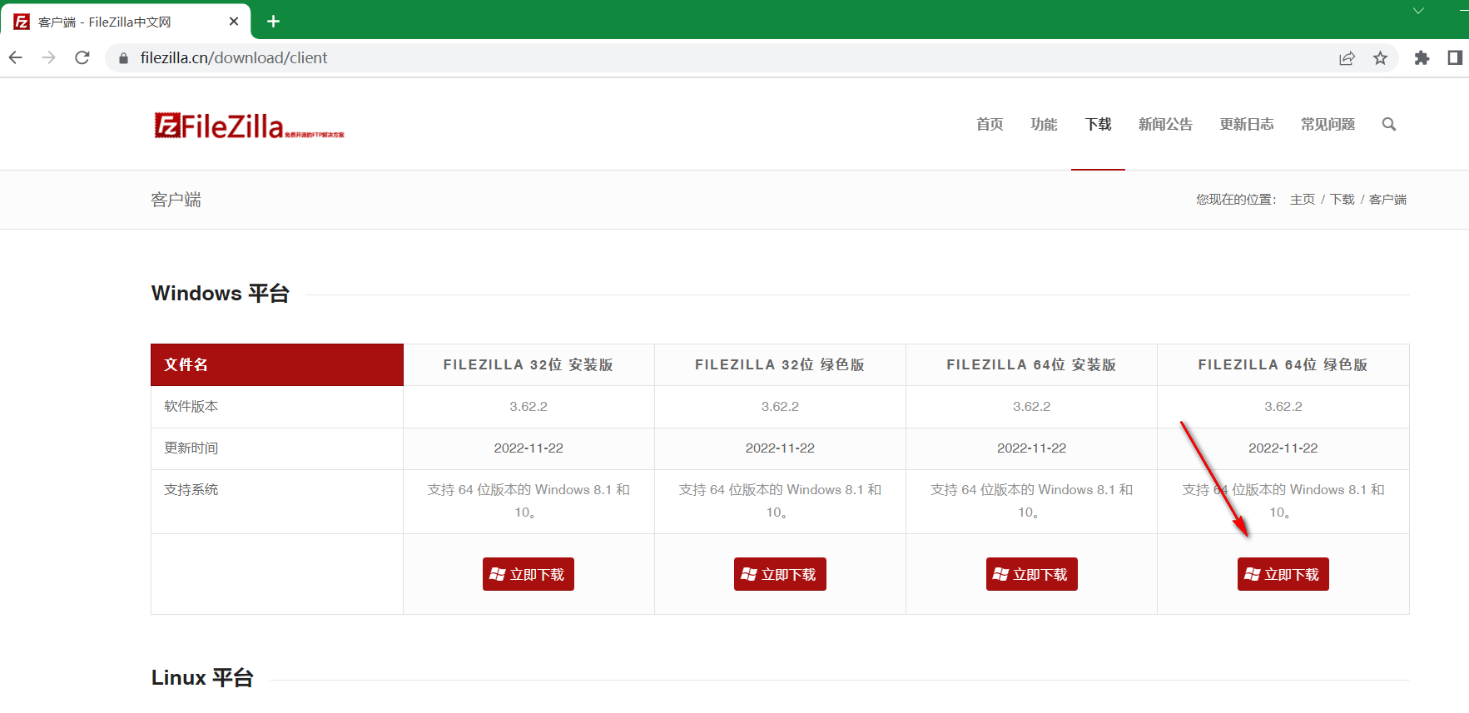Open a new browser tab
Image resolution: width=1469 pixels, height=713 pixels.
click(273, 22)
